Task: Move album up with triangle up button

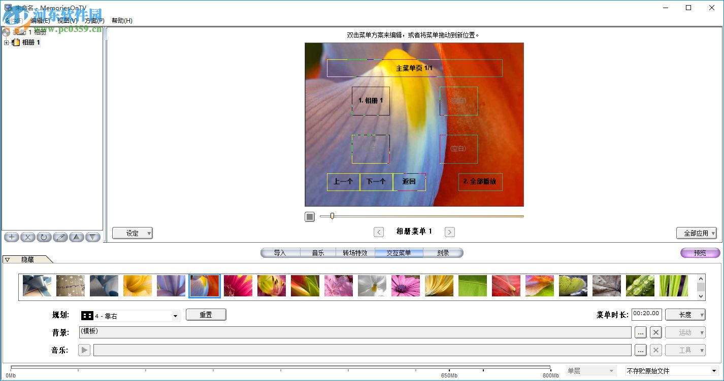Action: [x=77, y=237]
